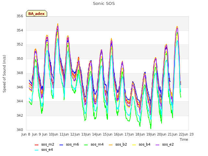The height and width of the screenshot is (156, 208).
Task: Click the 344 y-axis tick label
Action: [20, 101]
